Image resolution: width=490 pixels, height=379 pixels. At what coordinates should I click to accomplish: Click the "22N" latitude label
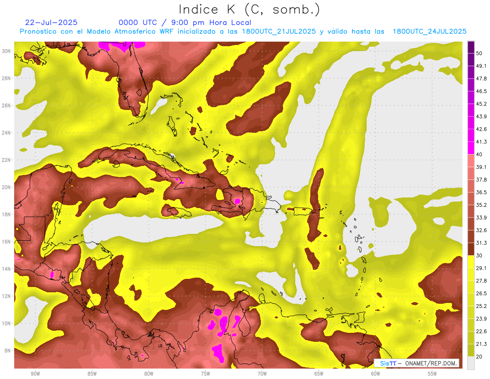tap(7, 160)
